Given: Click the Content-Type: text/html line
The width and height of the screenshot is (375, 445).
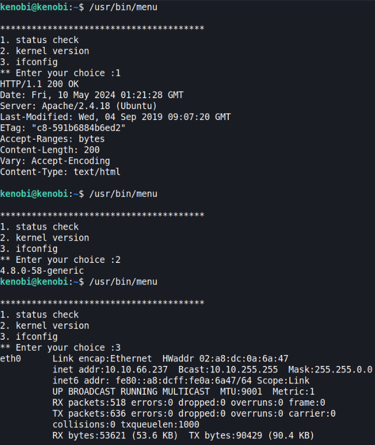Looking at the screenshot, I should tap(60, 172).
